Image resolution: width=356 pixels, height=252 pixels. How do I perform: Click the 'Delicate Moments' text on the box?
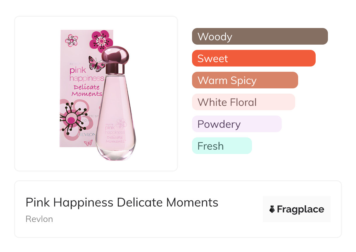(x=87, y=90)
